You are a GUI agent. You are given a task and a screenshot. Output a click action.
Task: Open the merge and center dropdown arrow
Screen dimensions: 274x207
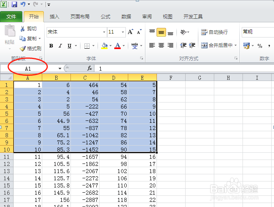pyautogui.click(x=235, y=45)
